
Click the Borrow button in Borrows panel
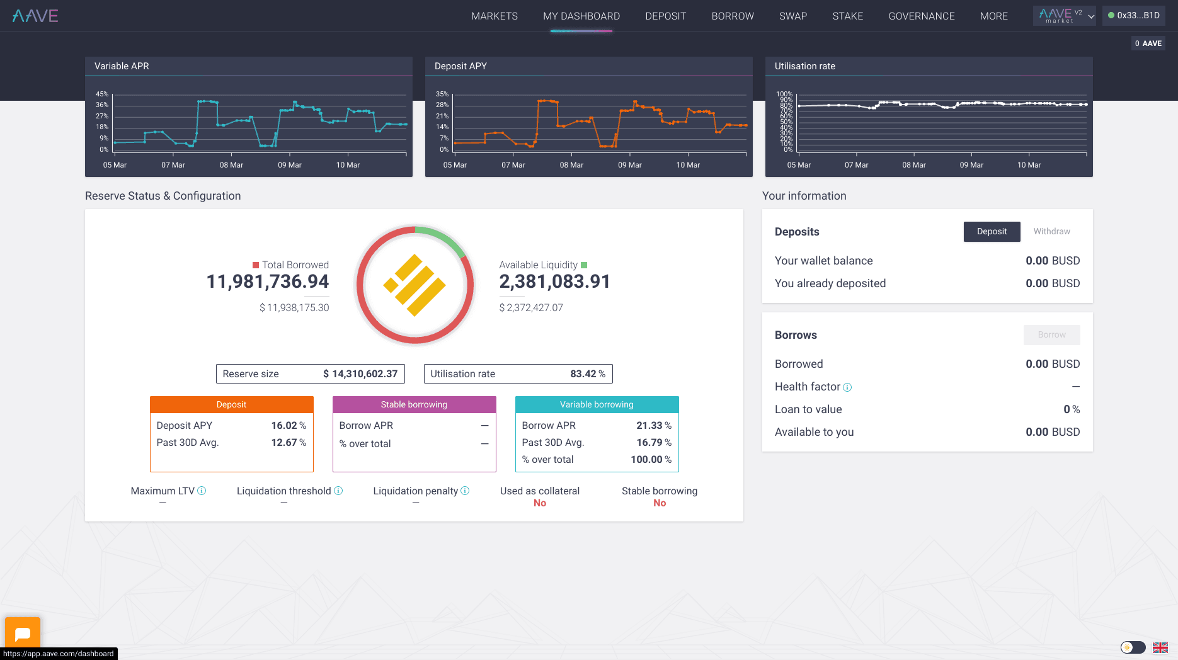(1051, 334)
